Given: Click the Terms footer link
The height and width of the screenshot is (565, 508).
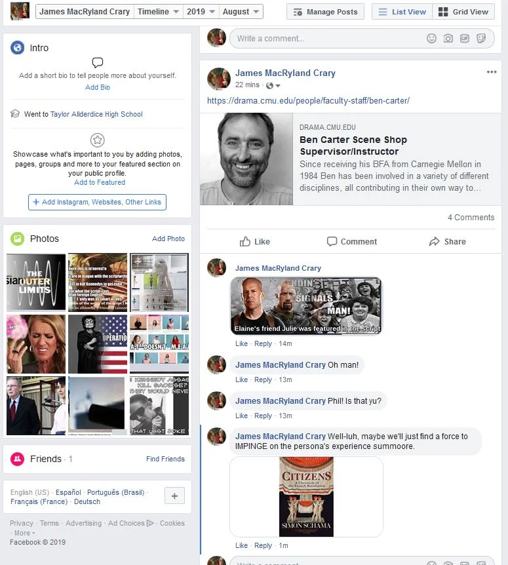Looking at the screenshot, I should tap(49, 523).
